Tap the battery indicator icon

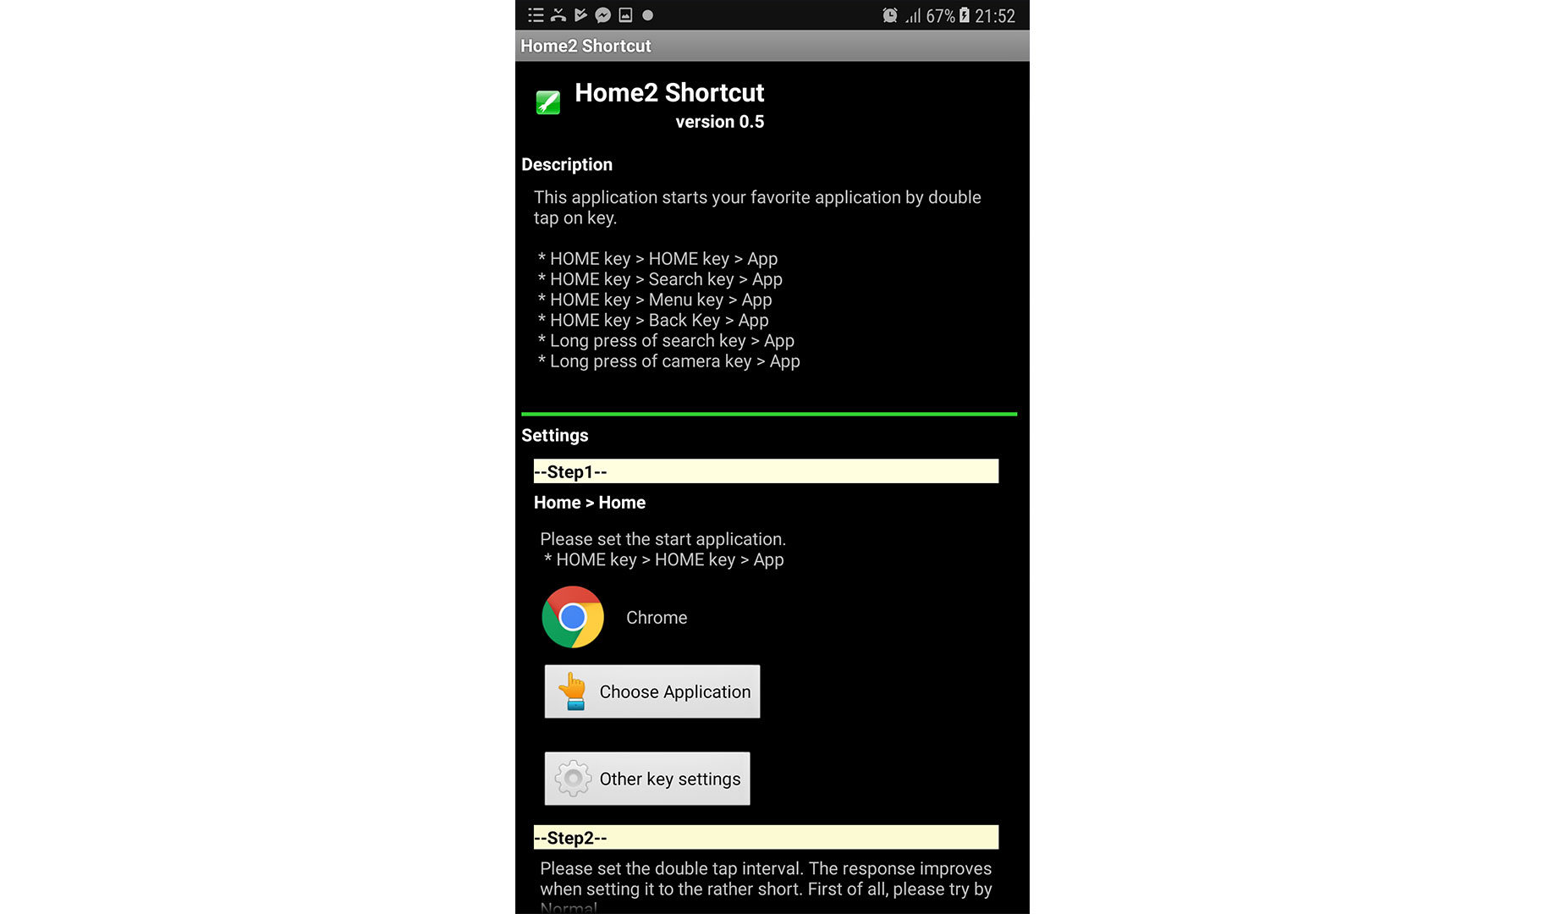pyautogui.click(x=964, y=15)
